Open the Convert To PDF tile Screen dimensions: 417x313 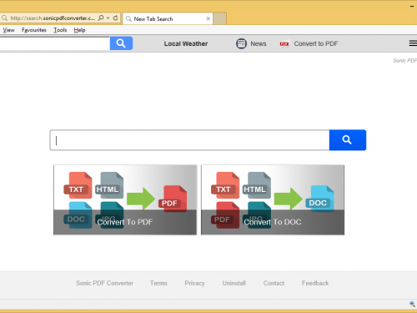[125, 199]
